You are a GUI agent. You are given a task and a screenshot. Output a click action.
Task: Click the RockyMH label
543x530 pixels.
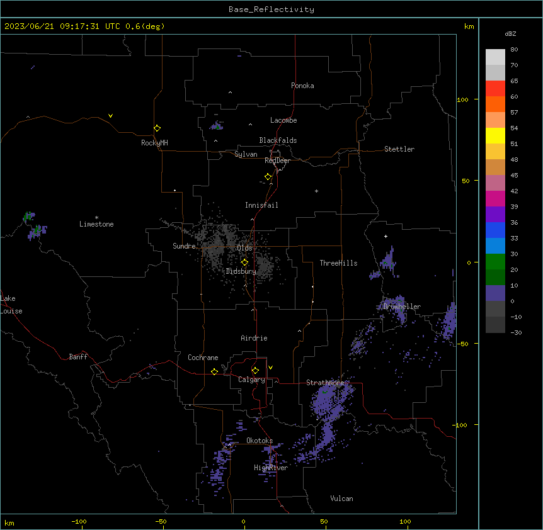click(x=154, y=143)
